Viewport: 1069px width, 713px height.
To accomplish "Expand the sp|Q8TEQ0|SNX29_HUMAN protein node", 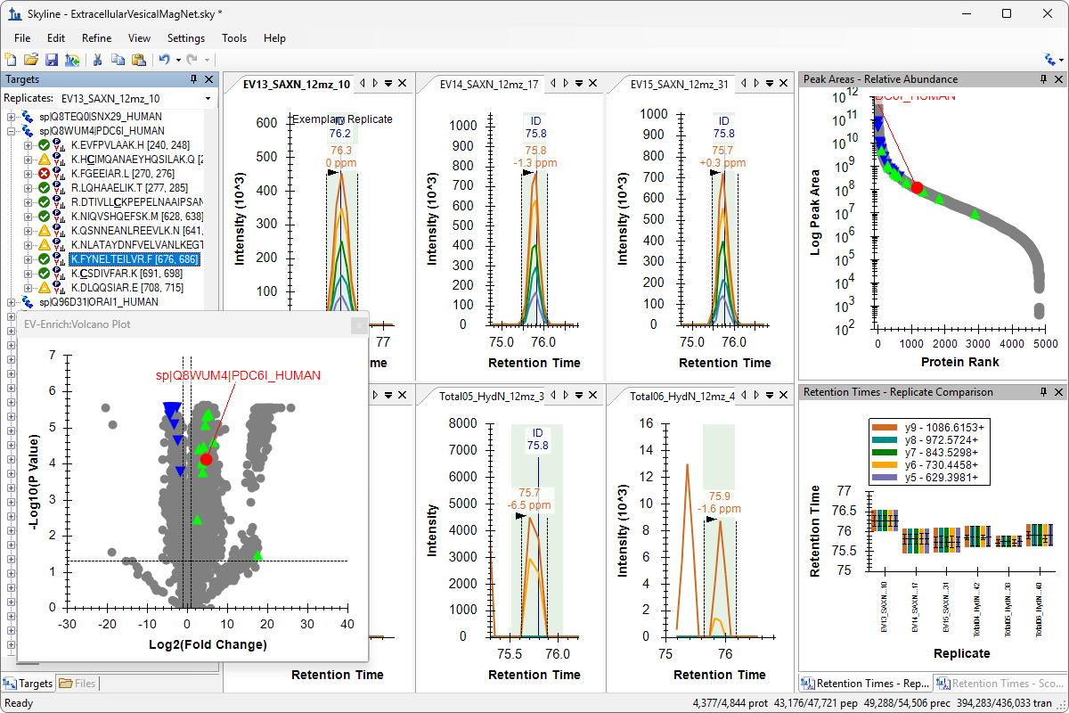I will click(x=11, y=117).
